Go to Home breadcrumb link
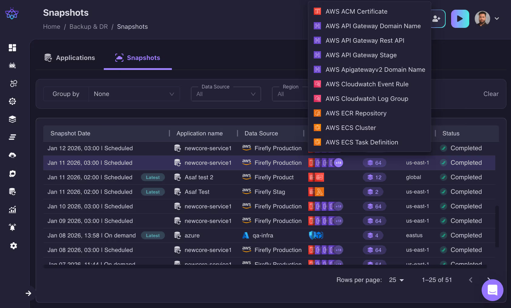 (x=51, y=27)
